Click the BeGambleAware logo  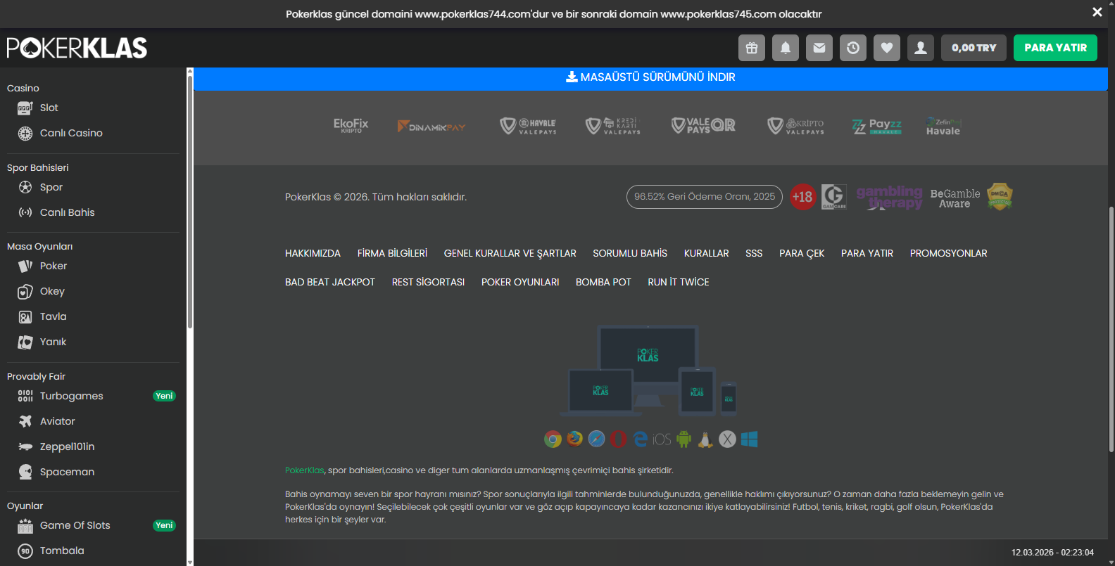955,198
